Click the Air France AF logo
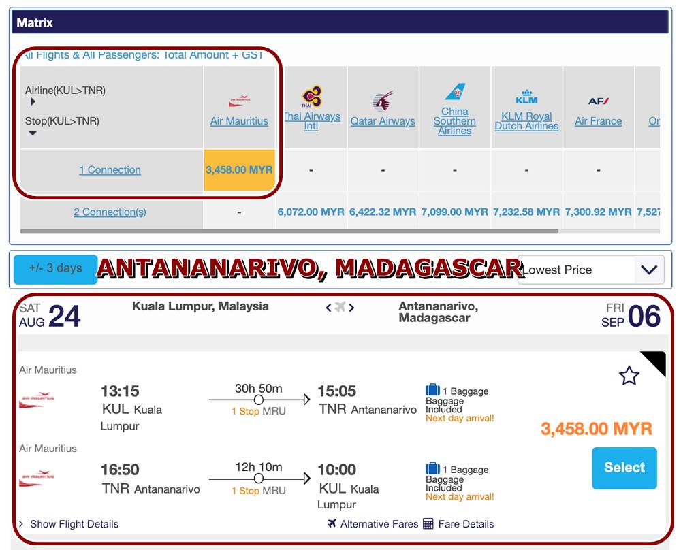The height and width of the screenshot is (550, 681). [599, 101]
